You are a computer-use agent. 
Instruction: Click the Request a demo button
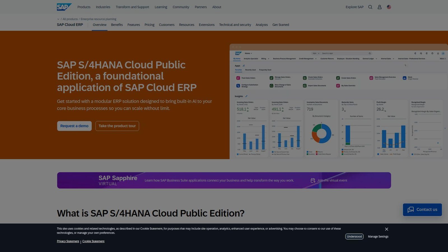click(x=74, y=126)
